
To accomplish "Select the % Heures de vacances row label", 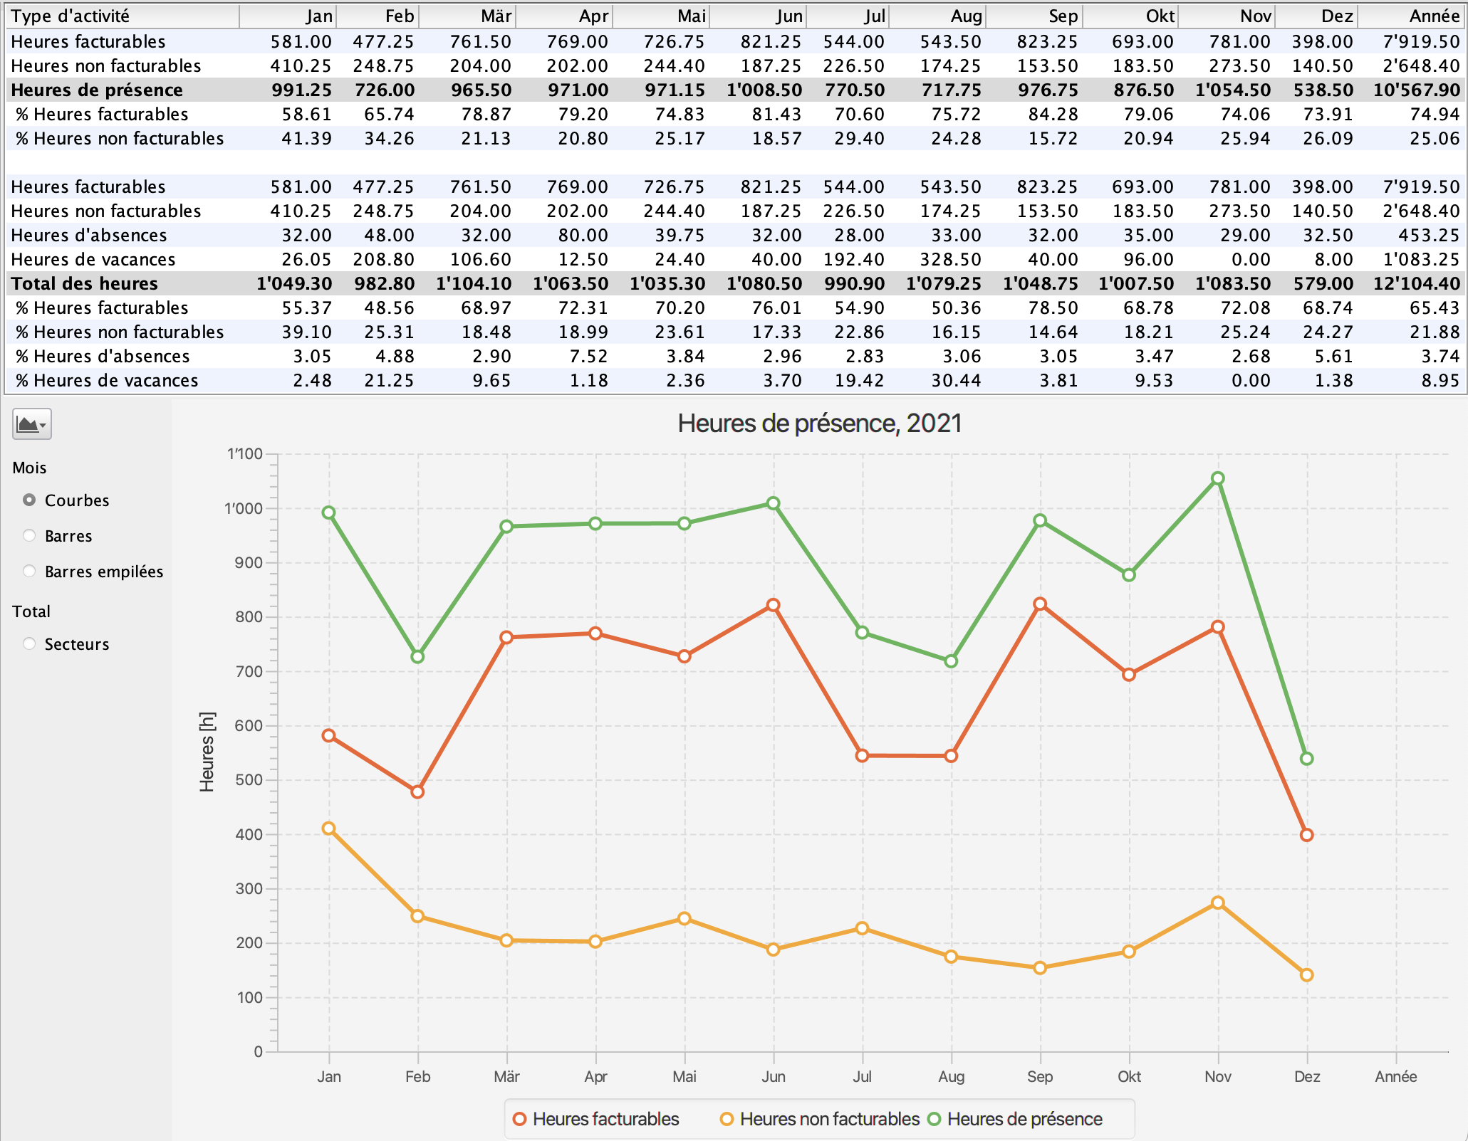I will tap(107, 380).
